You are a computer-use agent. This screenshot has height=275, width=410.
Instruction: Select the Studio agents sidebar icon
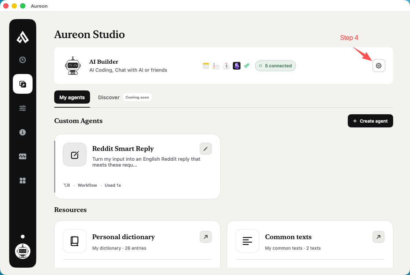[23, 84]
